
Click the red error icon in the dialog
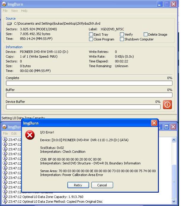30,135
